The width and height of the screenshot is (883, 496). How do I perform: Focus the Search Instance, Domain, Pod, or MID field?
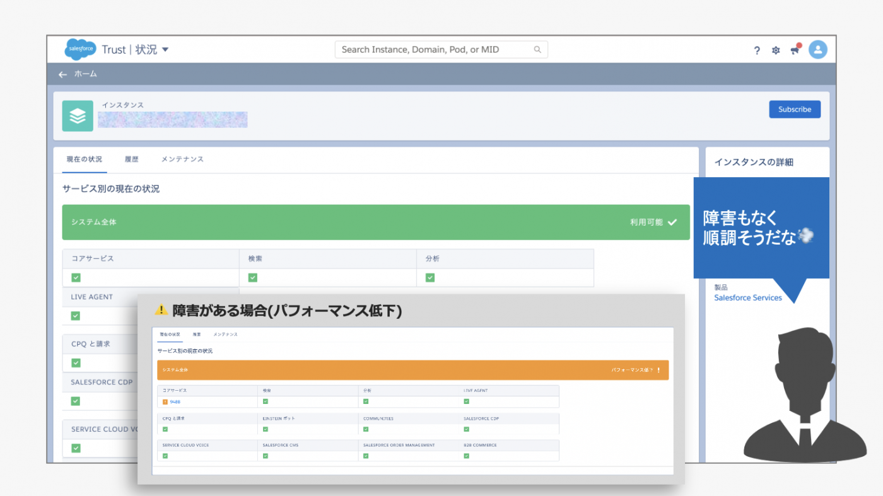coord(441,49)
